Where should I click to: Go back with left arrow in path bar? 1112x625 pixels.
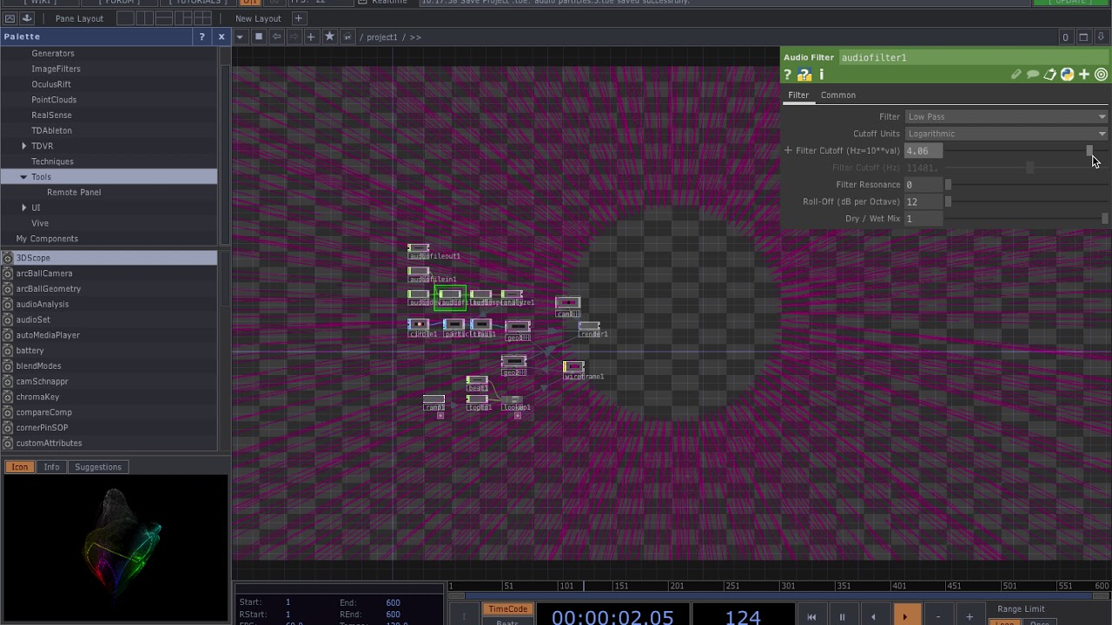[276, 36]
